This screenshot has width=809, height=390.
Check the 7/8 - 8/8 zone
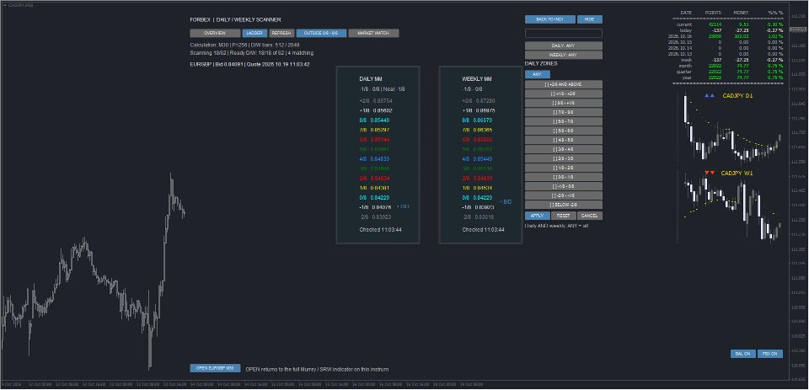tap(564, 112)
